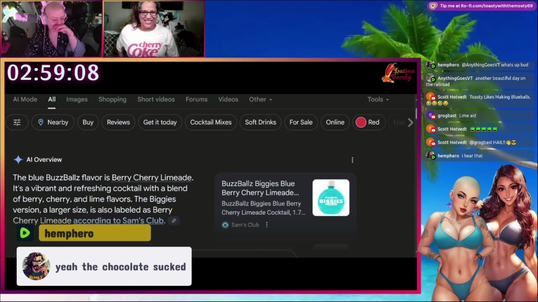Click the page vertical scrollbar
The image size is (538, 302).
pyautogui.click(x=417, y=113)
